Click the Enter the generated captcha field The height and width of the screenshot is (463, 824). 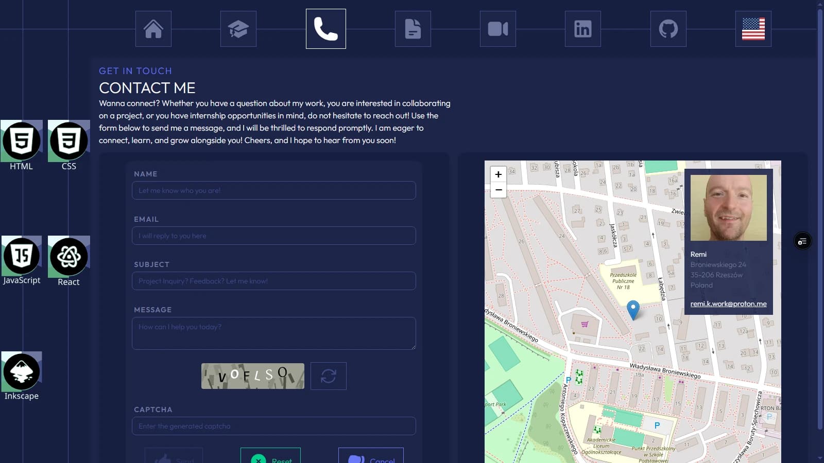click(x=274, y=426)
